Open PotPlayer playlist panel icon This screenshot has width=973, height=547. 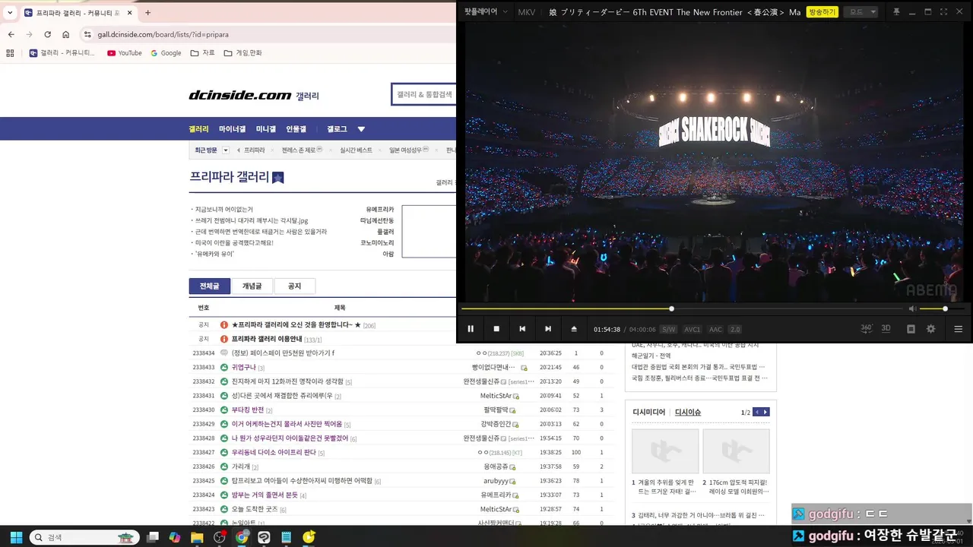coord(911,329)
